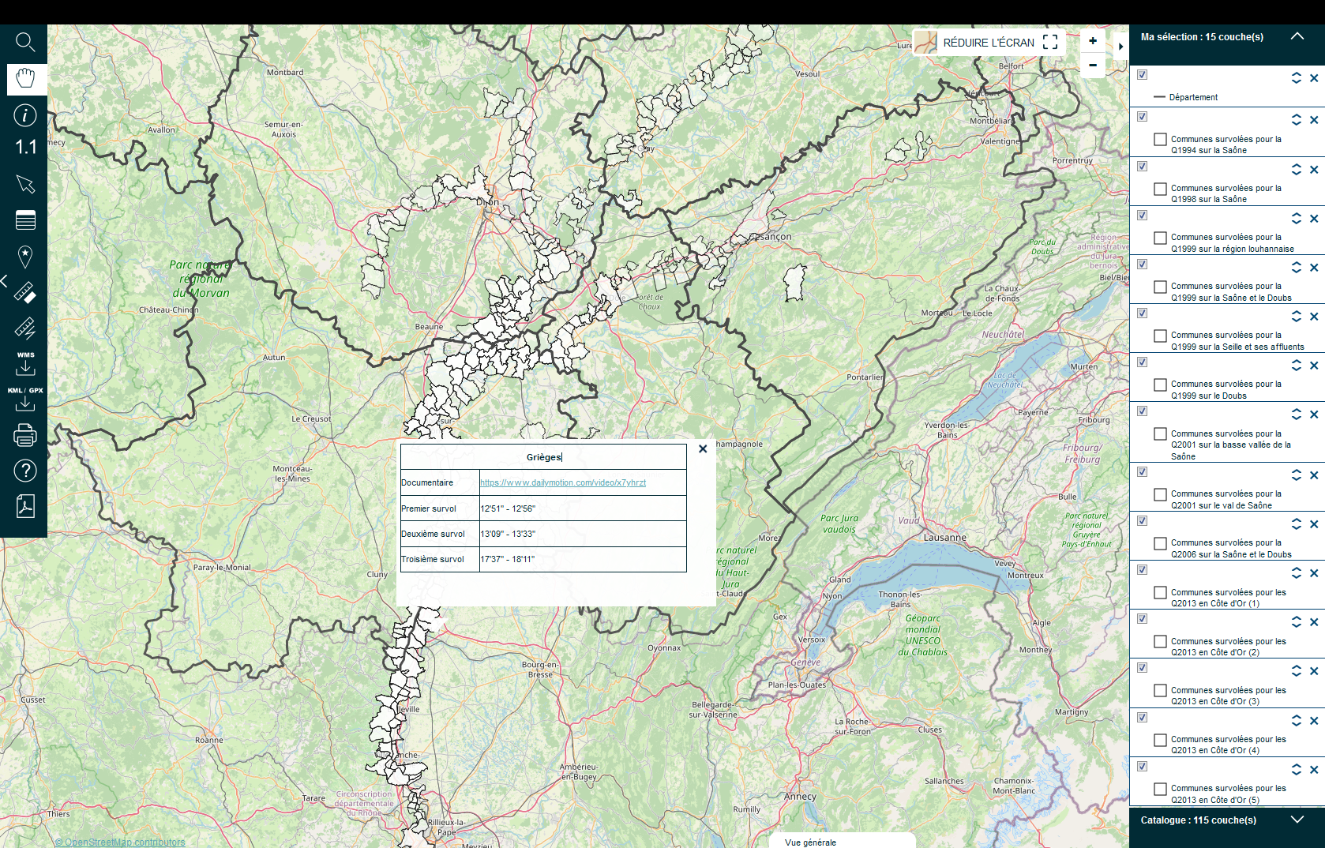Open the search magnifier tool
Image resolution: width=1325 pixels, height=848 pixels.
[25, 42]
